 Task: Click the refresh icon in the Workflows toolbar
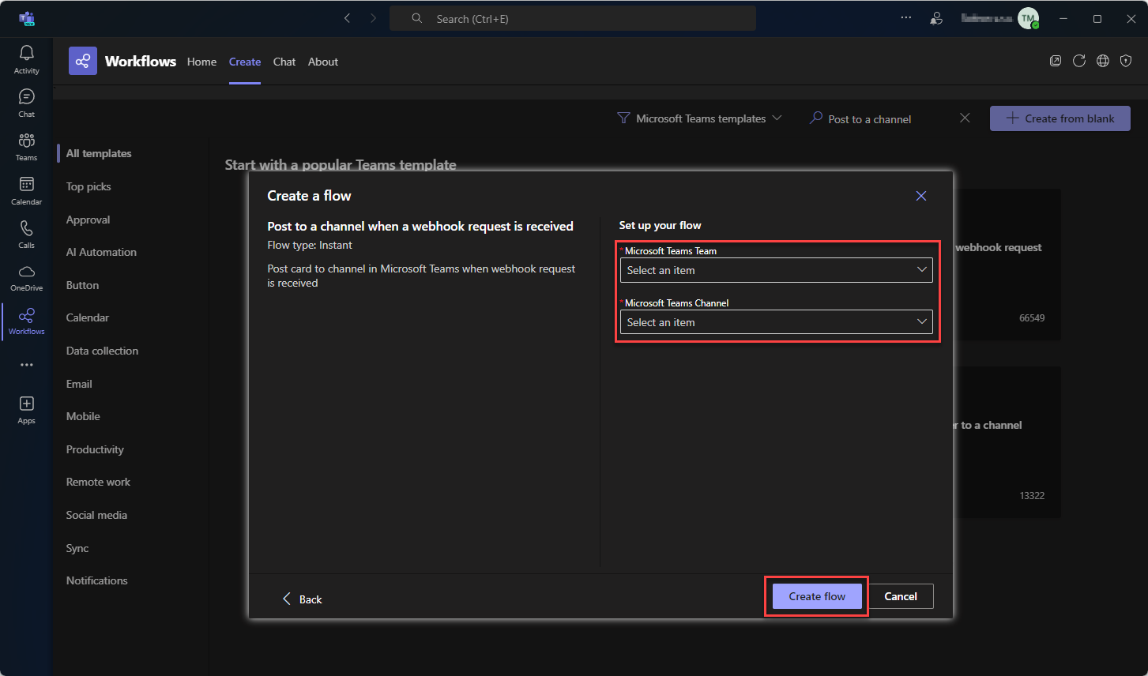coord(1079,61)
